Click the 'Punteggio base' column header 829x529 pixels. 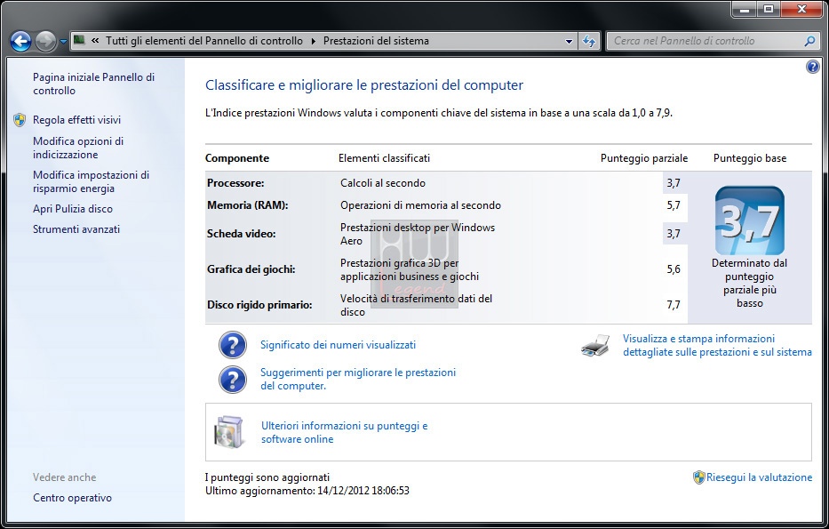coord(750,158)
